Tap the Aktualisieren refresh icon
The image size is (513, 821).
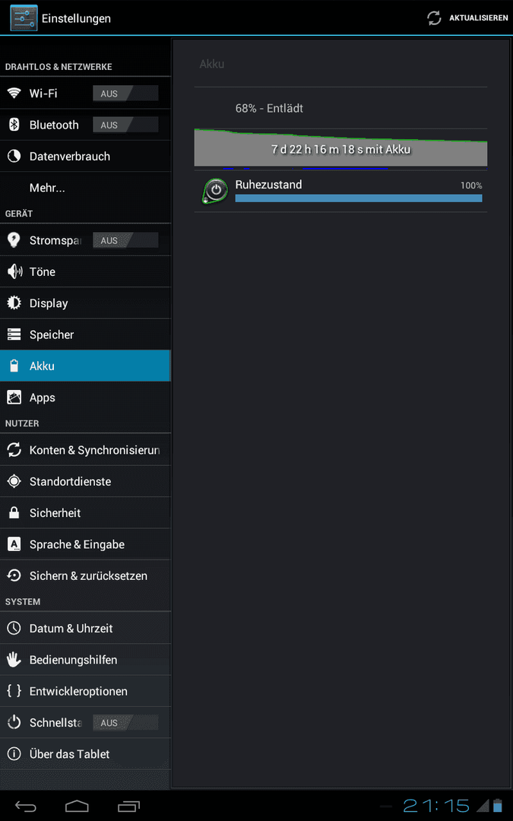(434, 18)
